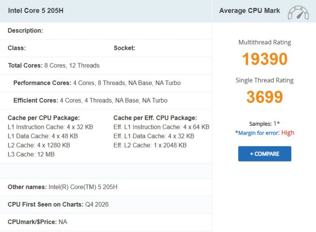Select Eff. L1 Data Cache: 4 x 32 KB

pos(154,136)
